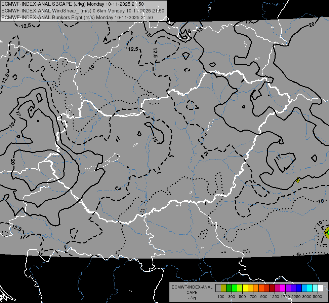The width and height of the screenshot is (329, 303).
Task: Select the olive legend swatch
Action: (x=224, y=288)
